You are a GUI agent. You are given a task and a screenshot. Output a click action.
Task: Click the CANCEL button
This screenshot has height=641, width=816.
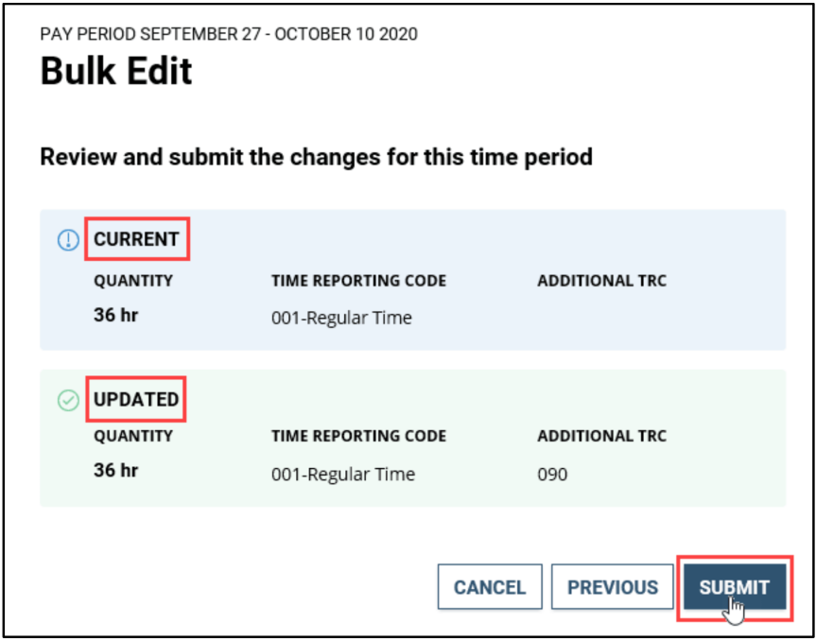490,586
